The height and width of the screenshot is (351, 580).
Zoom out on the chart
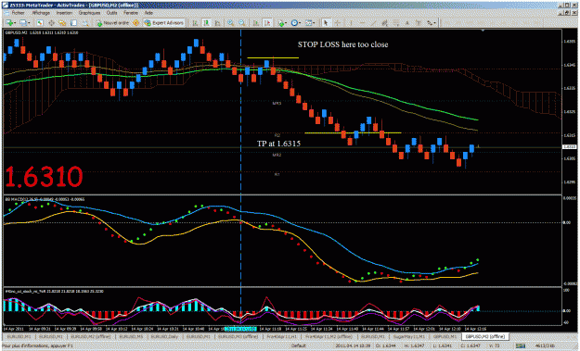pyautogui.click(x=241, y=23)
